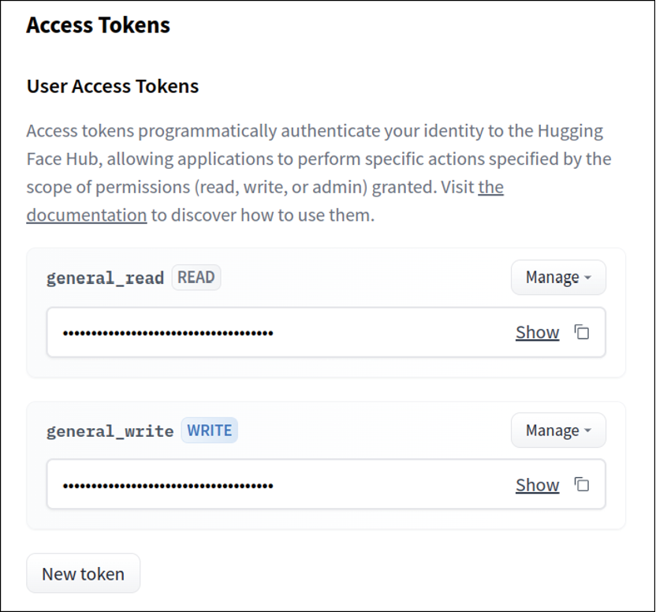Click the New token button
Viewport: 656px width, 612px height.
[x=84, y=573]
